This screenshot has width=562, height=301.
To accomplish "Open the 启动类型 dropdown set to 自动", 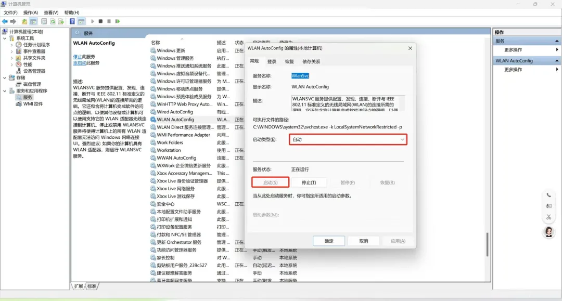I will (348, 139).
